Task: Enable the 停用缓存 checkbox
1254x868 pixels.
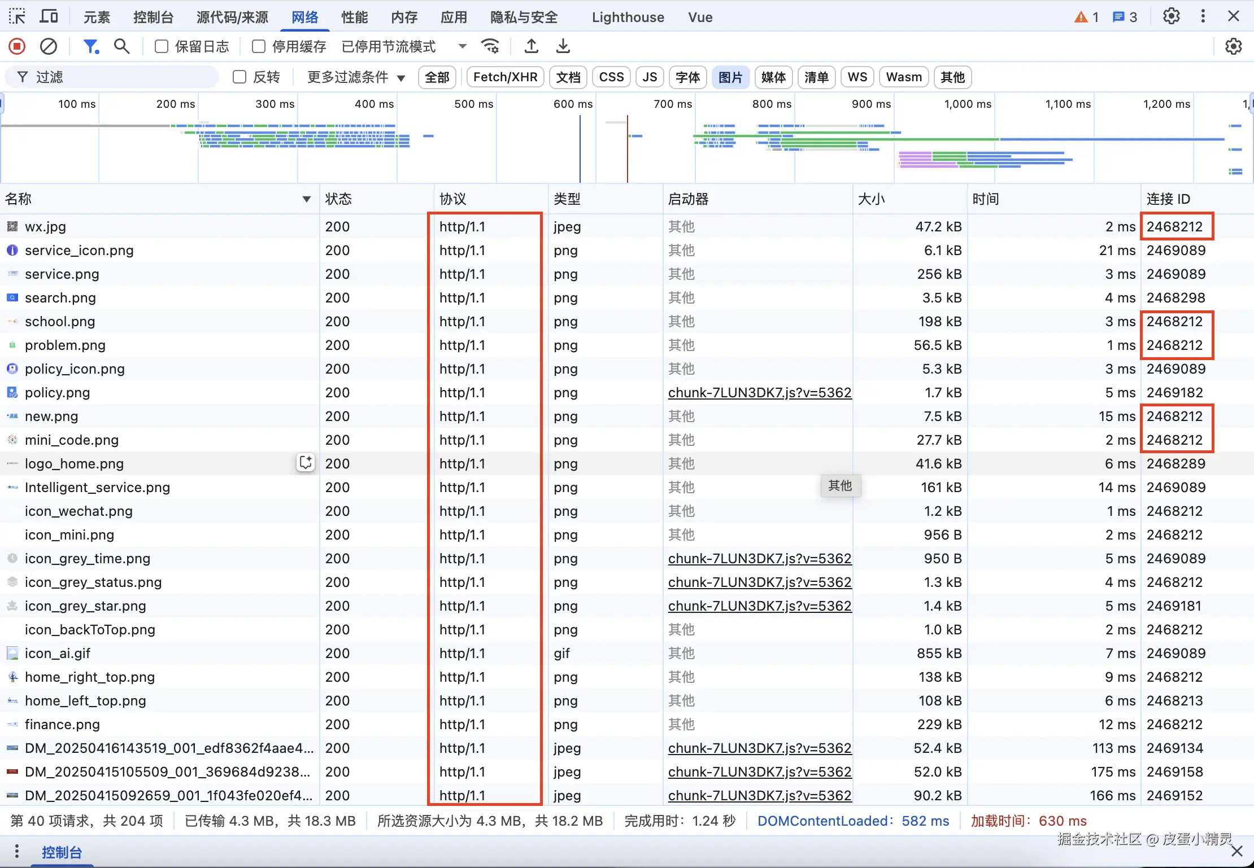Action: [259, 46]
